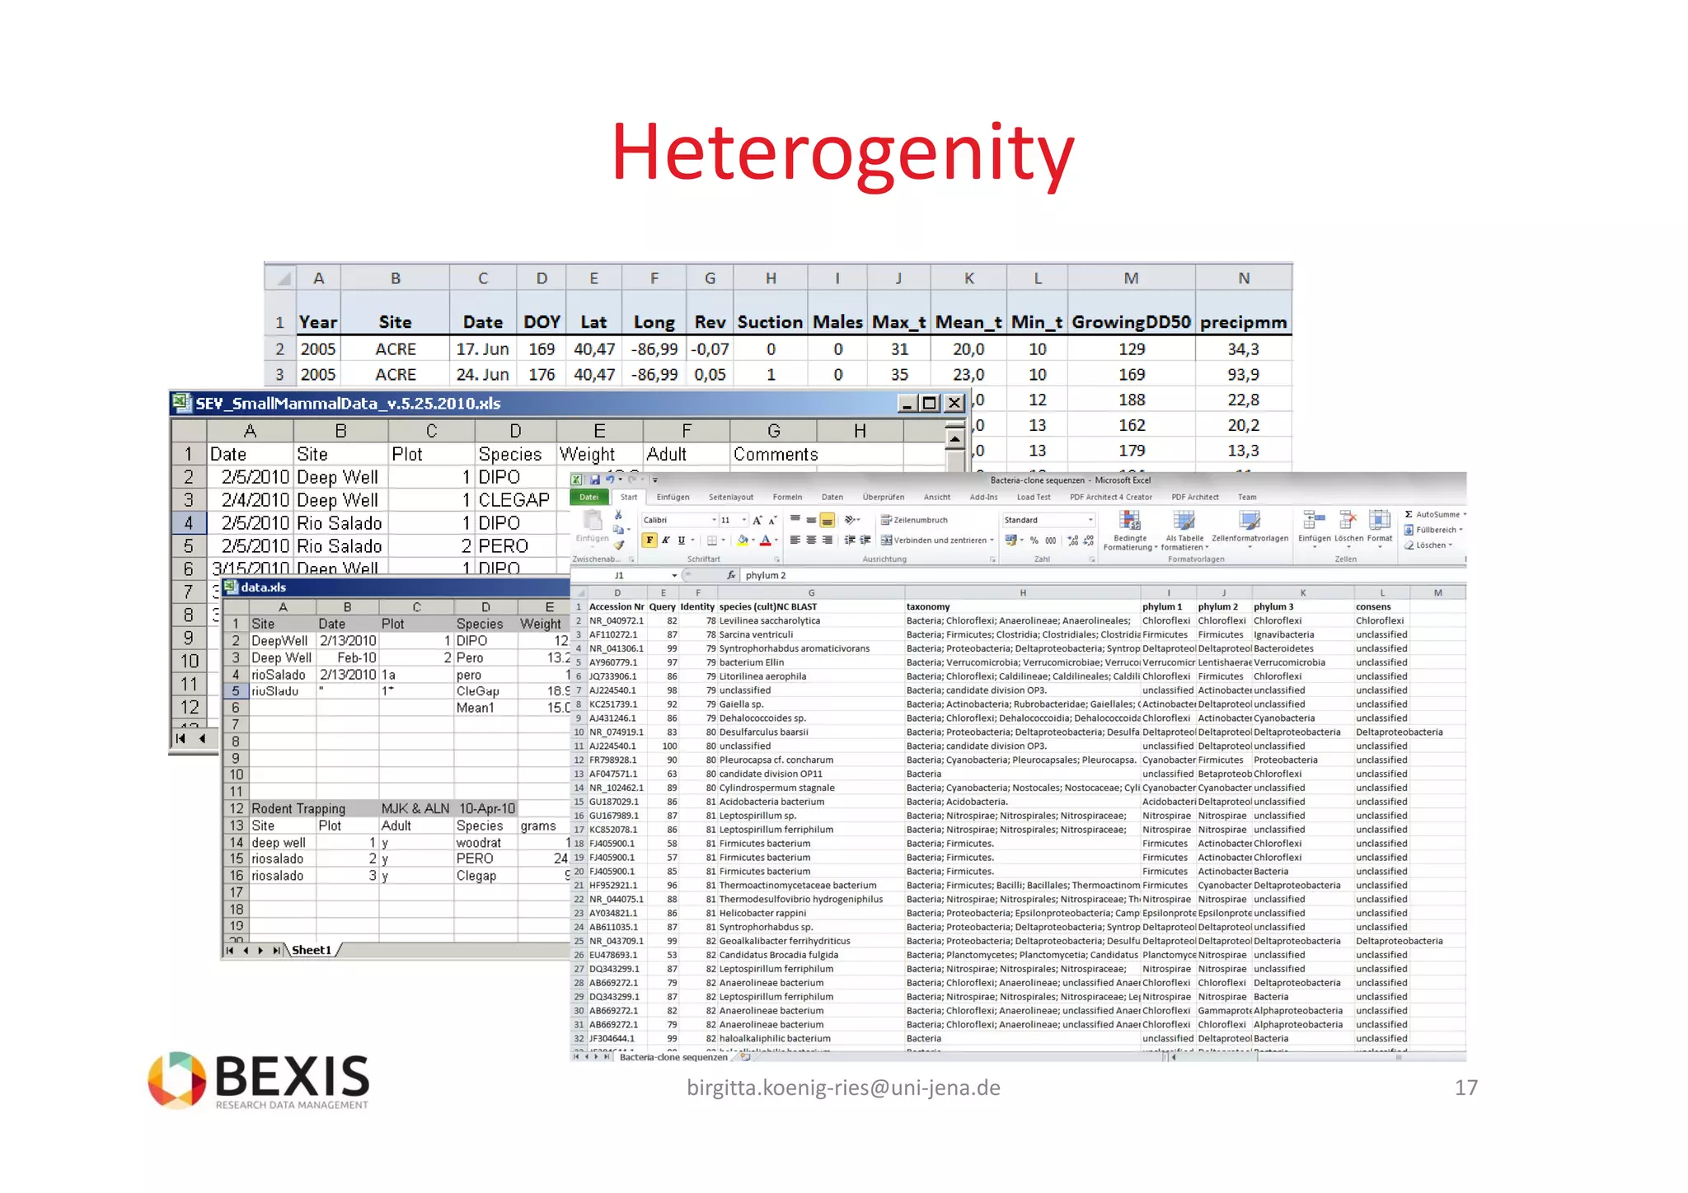The image size is (1688, 1193).
Task: Open the Datei tab
Action: click(x=588, y=497)
